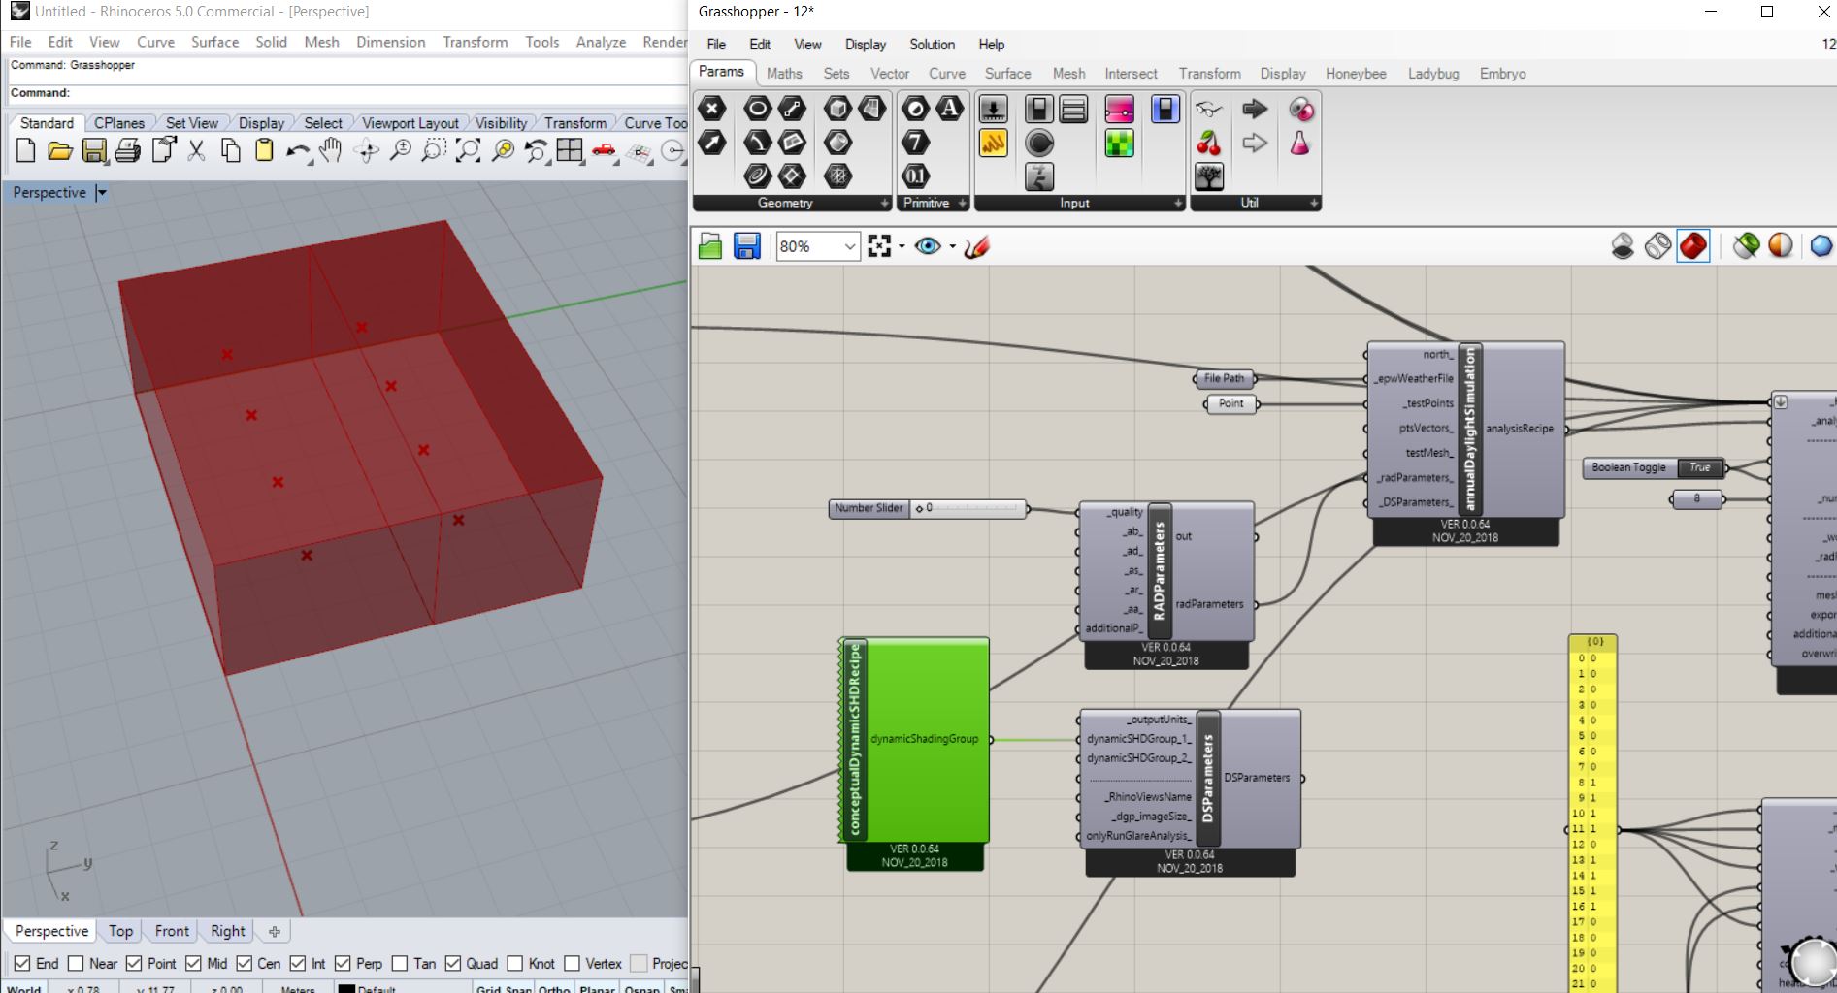Click the Grasshopper zoom extents icon
This screenshot has width=1837, height=993.
(x=879, y=246)
